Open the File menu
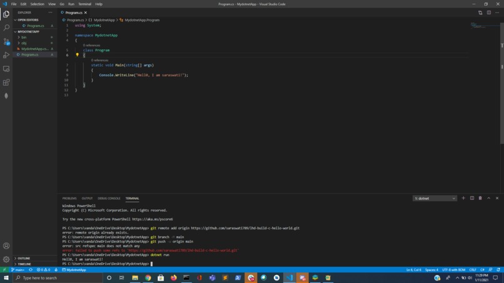This screenshot has width=504, height=283. pyautogui.click(x=14, y=4)
